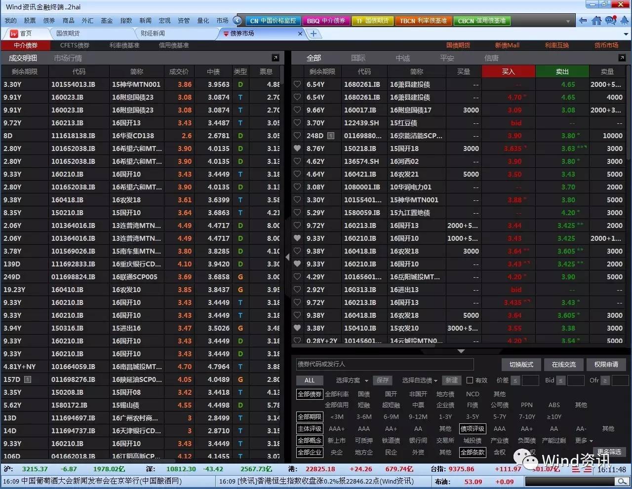Toggle favorite heart for 16岳阳城投MT row
The width and height of the screenshot is (632, 489).
tap(297, 277)
